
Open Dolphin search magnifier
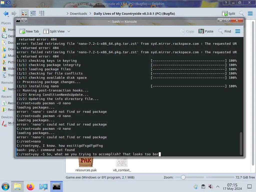241,13
